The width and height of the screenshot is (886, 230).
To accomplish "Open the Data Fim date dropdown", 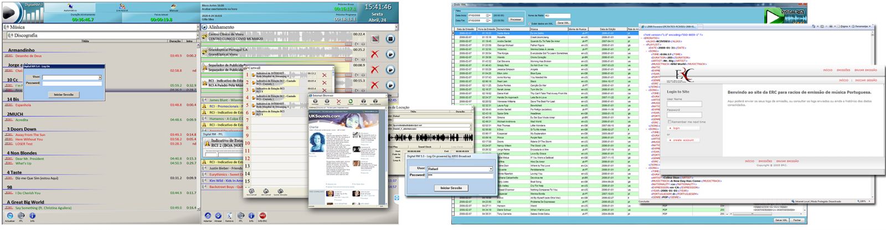I will [x=488, y=20].
